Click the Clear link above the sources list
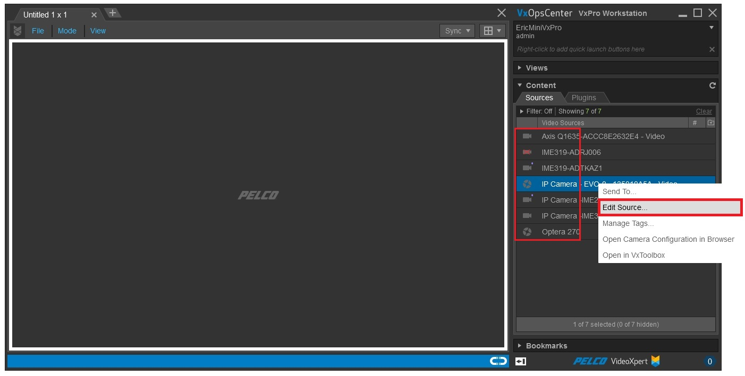This screenshot has height=376, width=745. 704,111
